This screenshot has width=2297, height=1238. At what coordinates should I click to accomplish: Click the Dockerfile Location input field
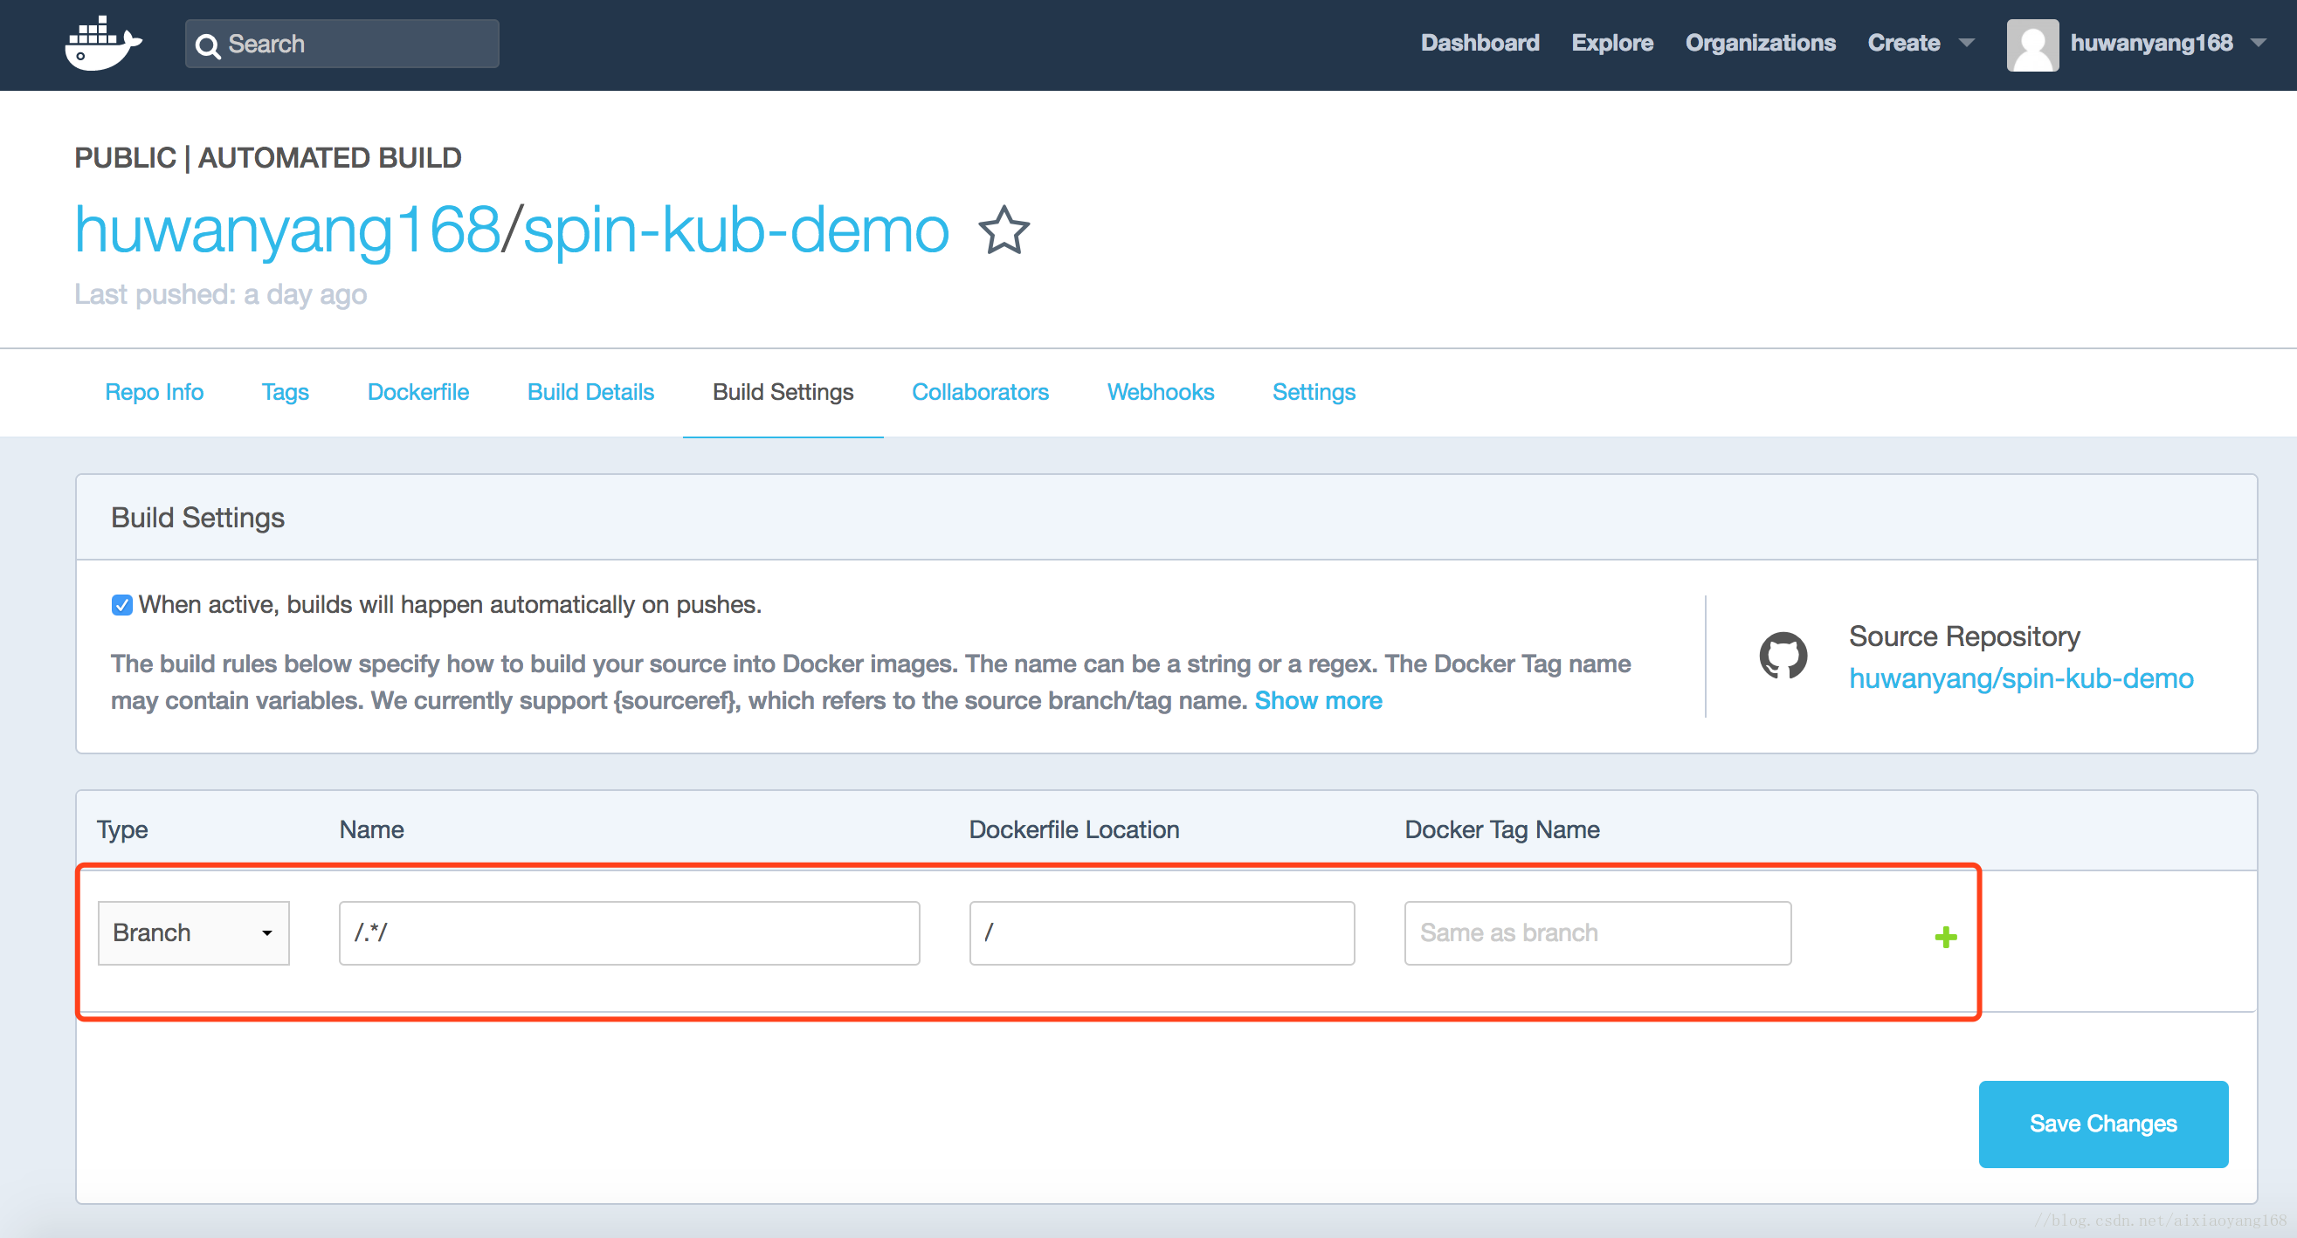click(x=1162, y=932)
